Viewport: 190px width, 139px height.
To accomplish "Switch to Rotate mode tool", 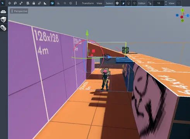I will pos(15,3).
